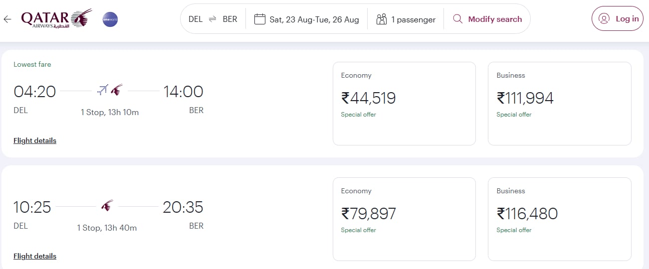The height and width of the screenshot is (269, 649).
Task: Click the magnifier icon beside Modify search
Action: [457, 19]
